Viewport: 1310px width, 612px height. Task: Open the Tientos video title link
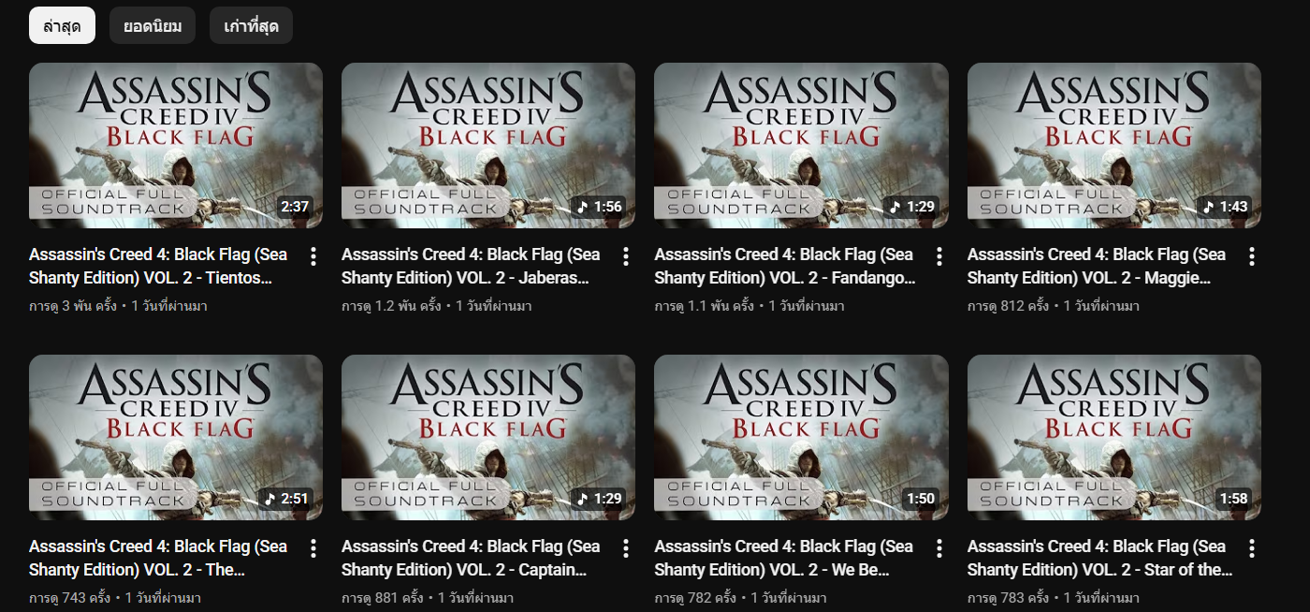coord(158,266)
